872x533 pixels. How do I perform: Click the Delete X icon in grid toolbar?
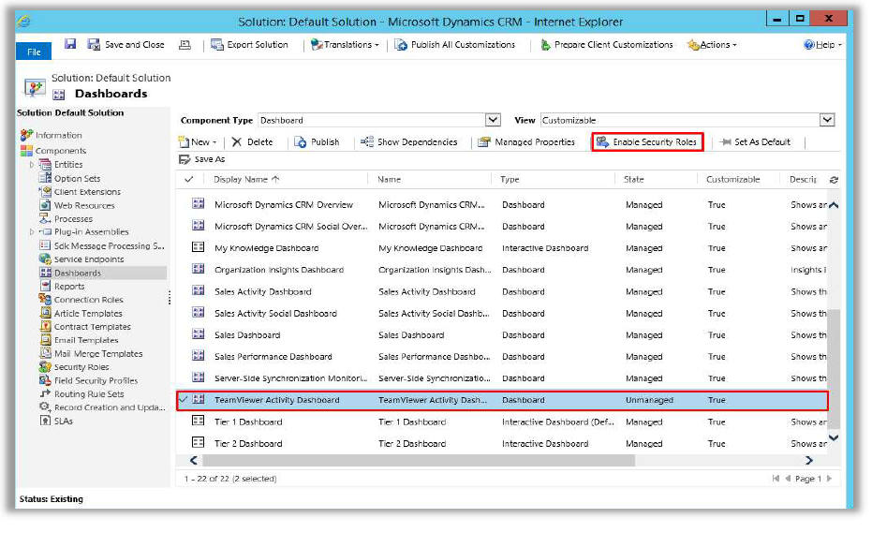tap(237, 142)
